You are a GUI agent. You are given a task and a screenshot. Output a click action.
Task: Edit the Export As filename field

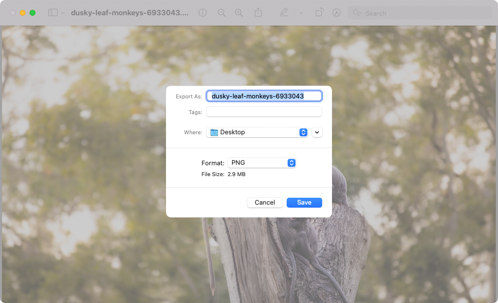[x=264, y=96]
